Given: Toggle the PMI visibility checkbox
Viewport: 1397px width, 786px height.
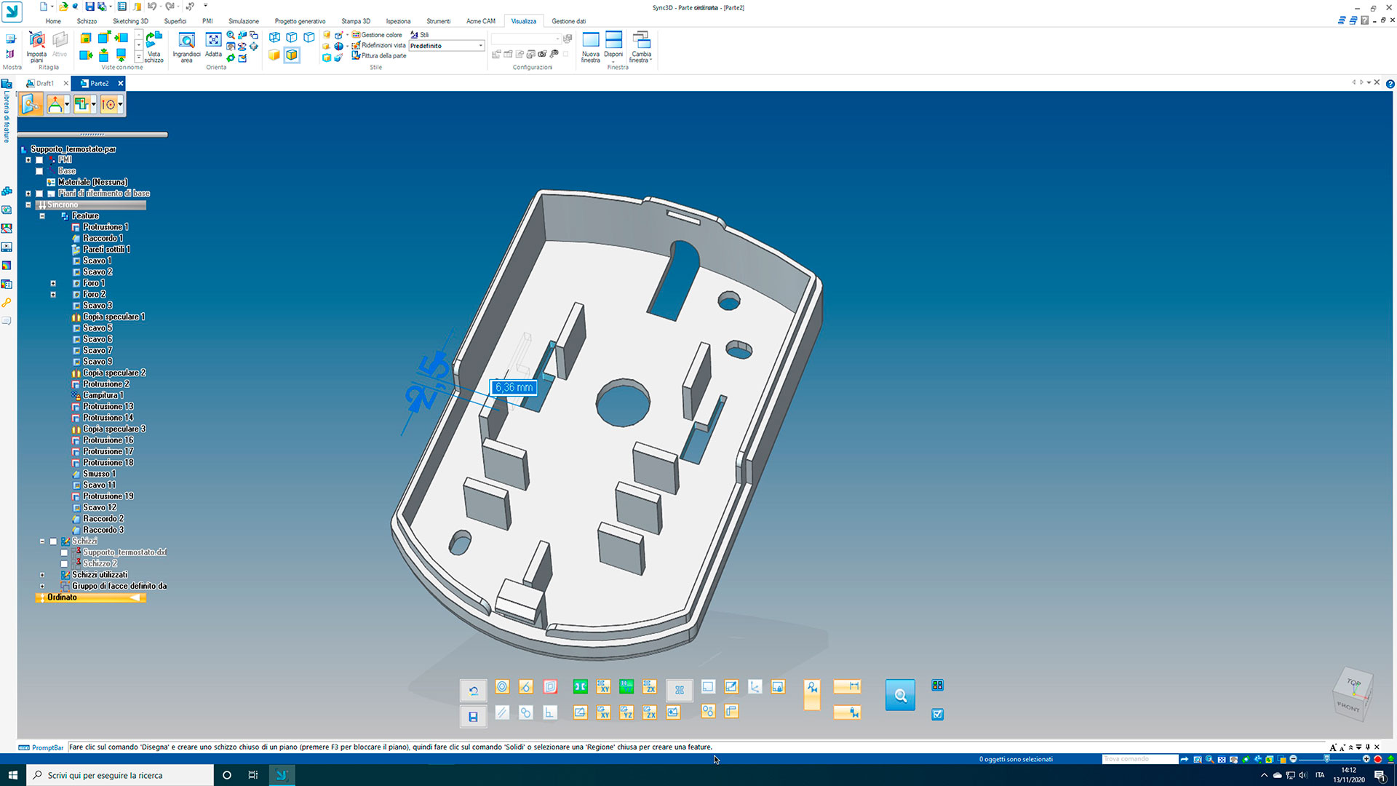Looking at the screenshot, I should point(39,160).
